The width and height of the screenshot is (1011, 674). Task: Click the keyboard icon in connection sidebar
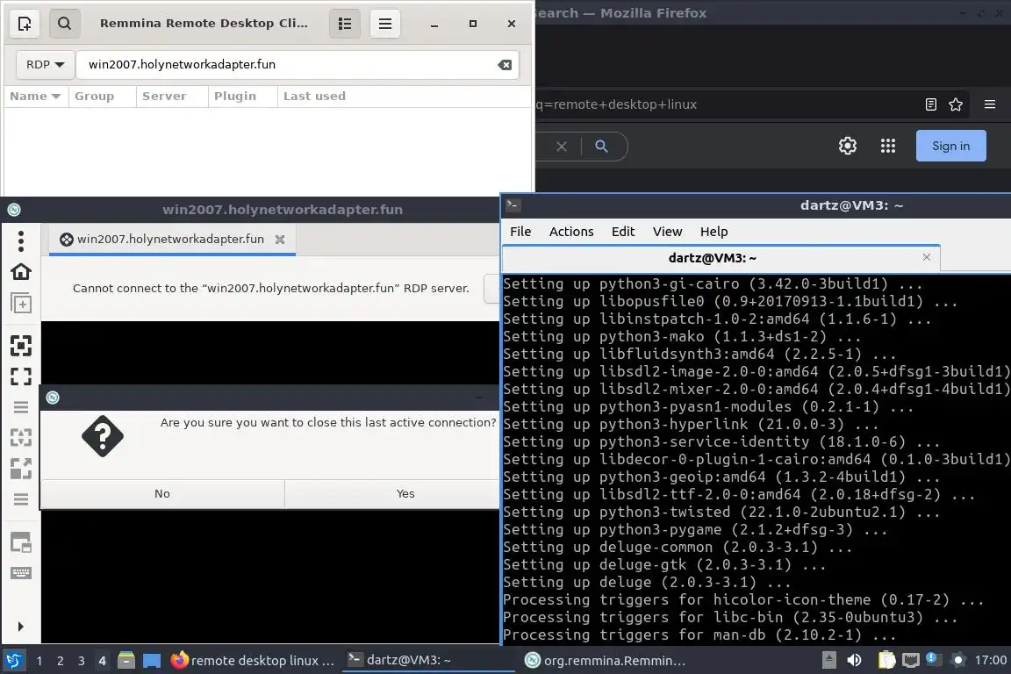pos(21,573)
